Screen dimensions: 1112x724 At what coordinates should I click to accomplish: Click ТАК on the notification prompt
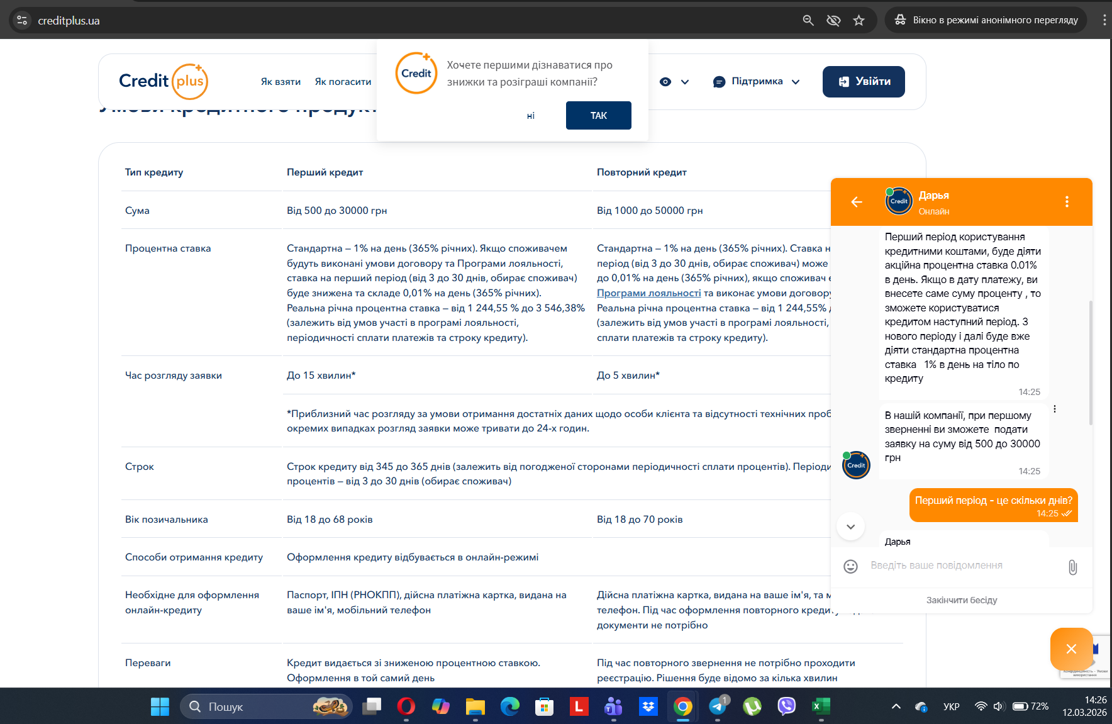tap(598, 115)
